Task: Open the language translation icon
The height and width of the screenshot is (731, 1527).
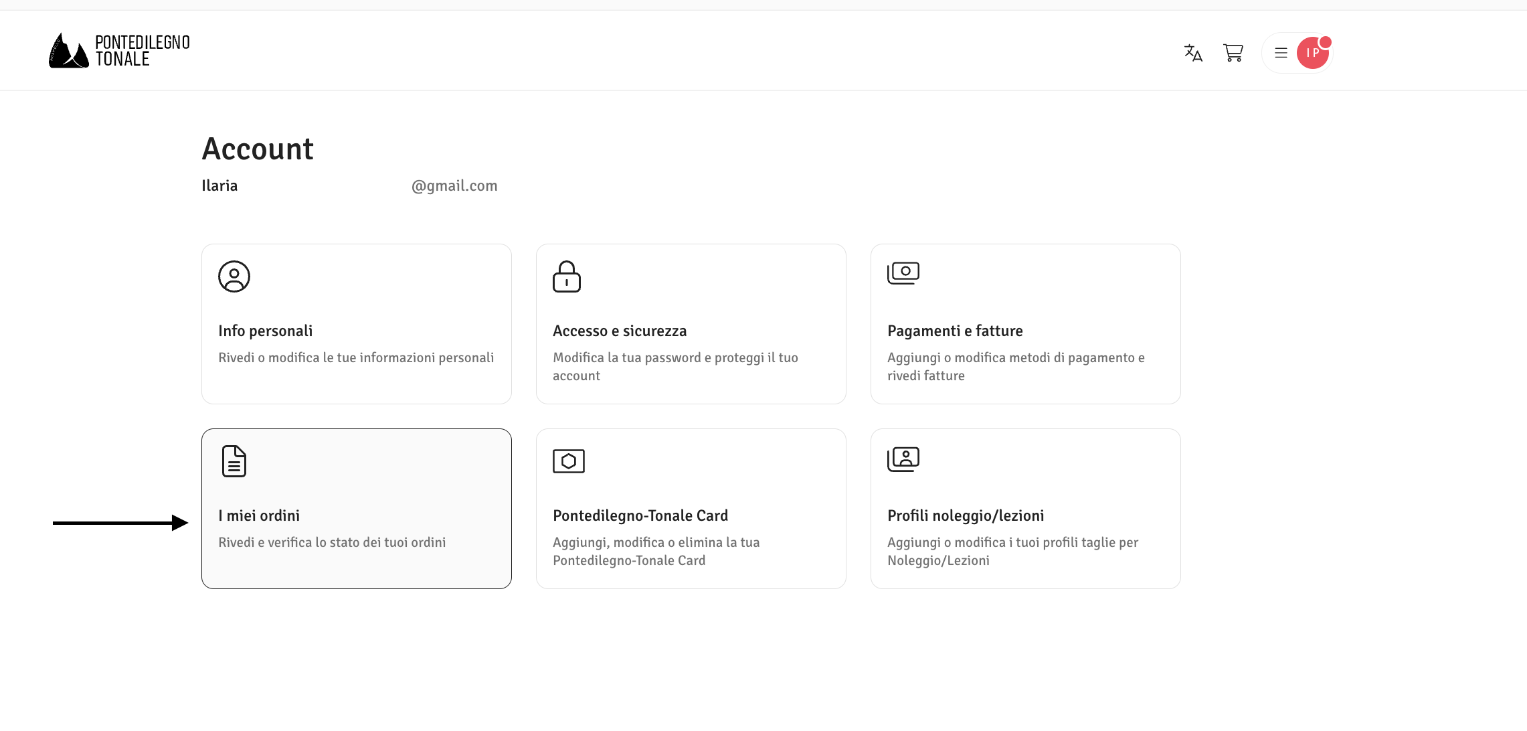Action: click(1193, 53)
